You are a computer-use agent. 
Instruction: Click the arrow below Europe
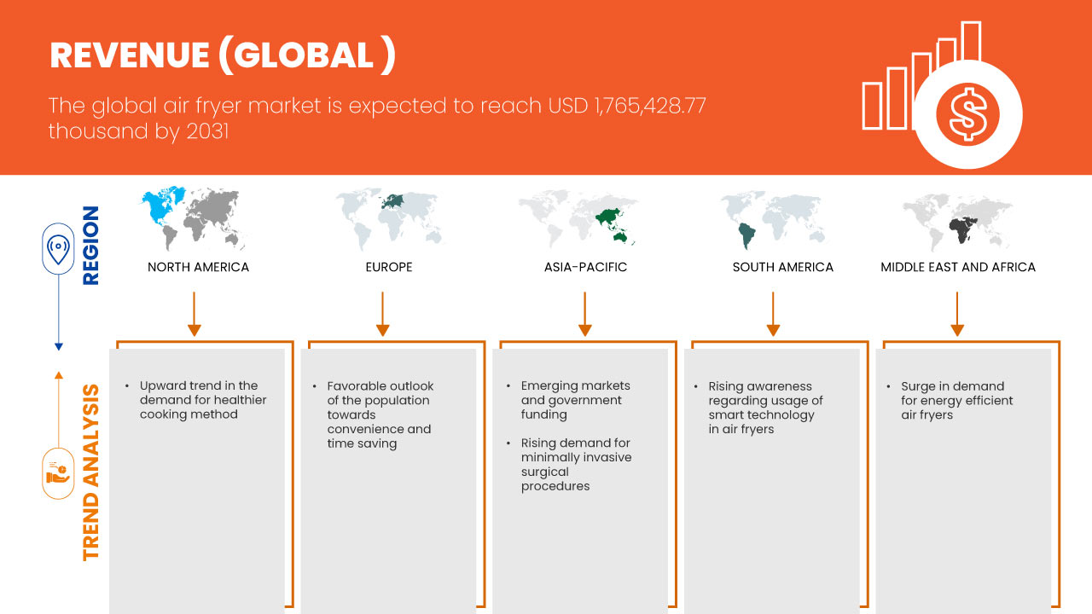pyautogui.click(x=382, y=314)
